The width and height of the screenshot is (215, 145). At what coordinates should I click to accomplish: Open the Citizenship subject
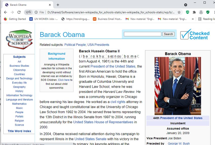point(19,70)
